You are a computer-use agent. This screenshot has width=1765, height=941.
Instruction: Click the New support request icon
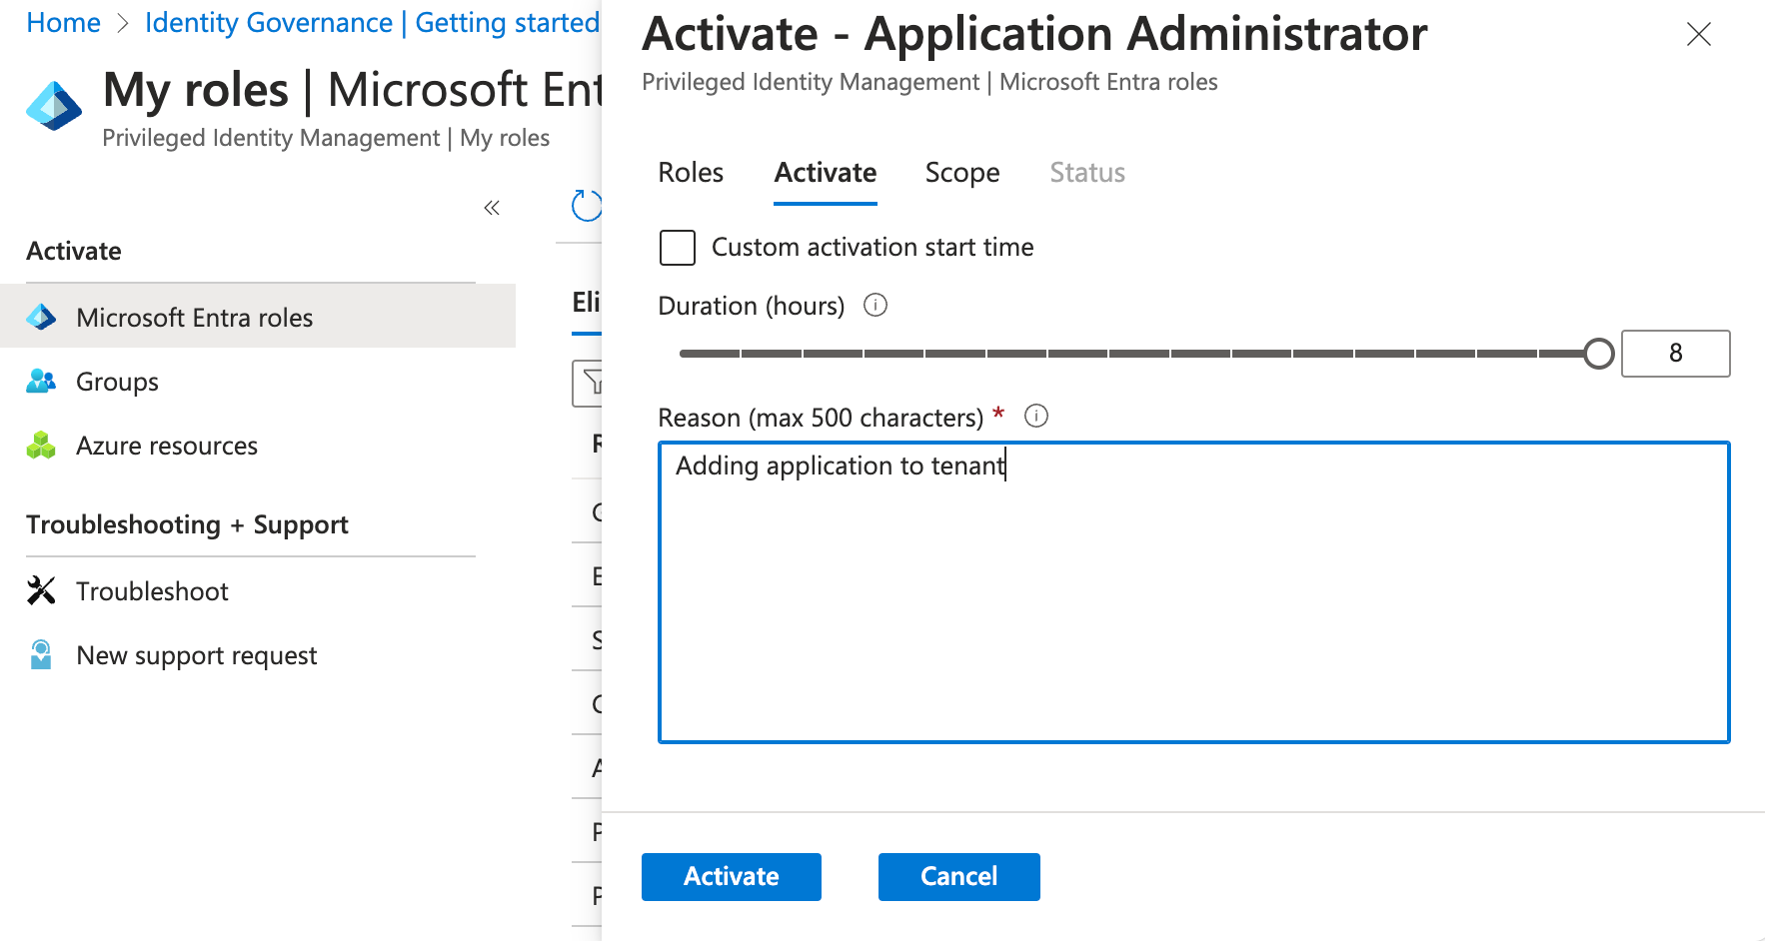[41, 655]
